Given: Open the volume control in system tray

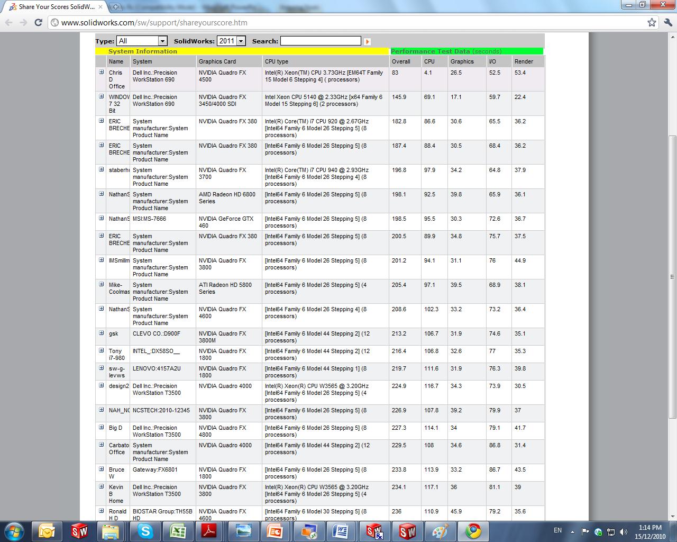Looking at the screenshot, I should pos(624,531).
